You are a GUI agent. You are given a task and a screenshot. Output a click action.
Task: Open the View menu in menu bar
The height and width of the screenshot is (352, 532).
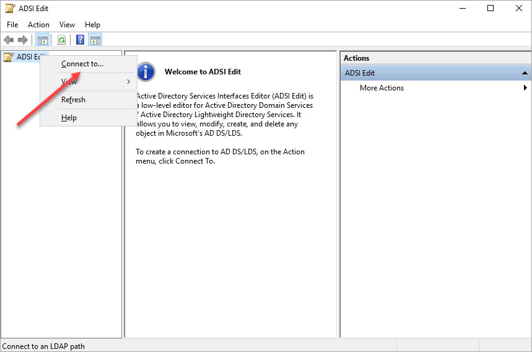click(67, 25)
